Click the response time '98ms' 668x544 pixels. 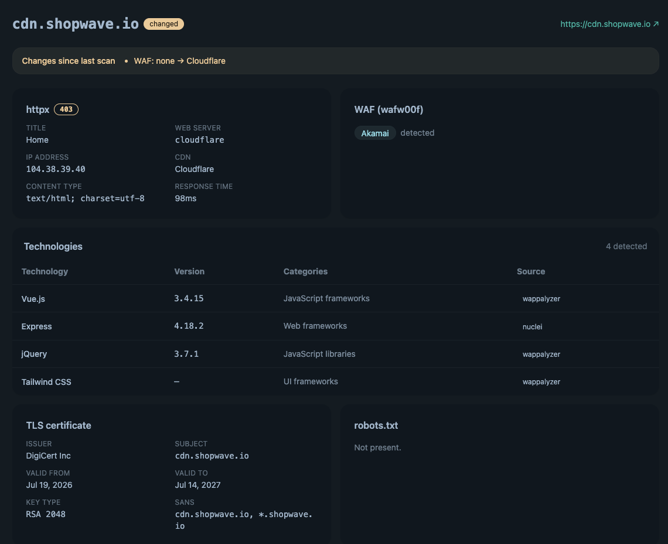(186, 199)
